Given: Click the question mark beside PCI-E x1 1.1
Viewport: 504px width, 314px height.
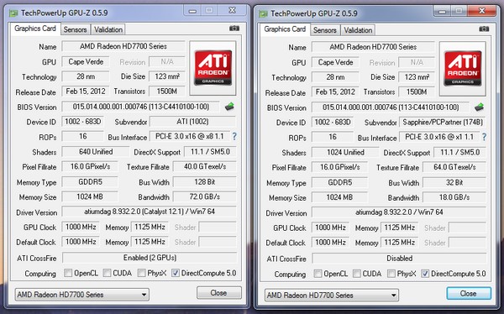Looking at the screenshot, I should (484, 137).
